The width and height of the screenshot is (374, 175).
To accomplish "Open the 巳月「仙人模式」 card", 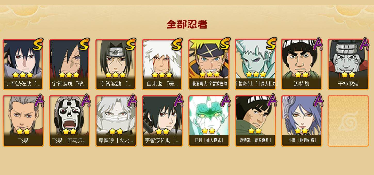I will (x=209, y=121).
